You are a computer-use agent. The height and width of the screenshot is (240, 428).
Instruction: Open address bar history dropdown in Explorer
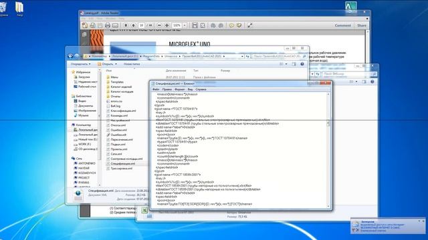point(242,56)
